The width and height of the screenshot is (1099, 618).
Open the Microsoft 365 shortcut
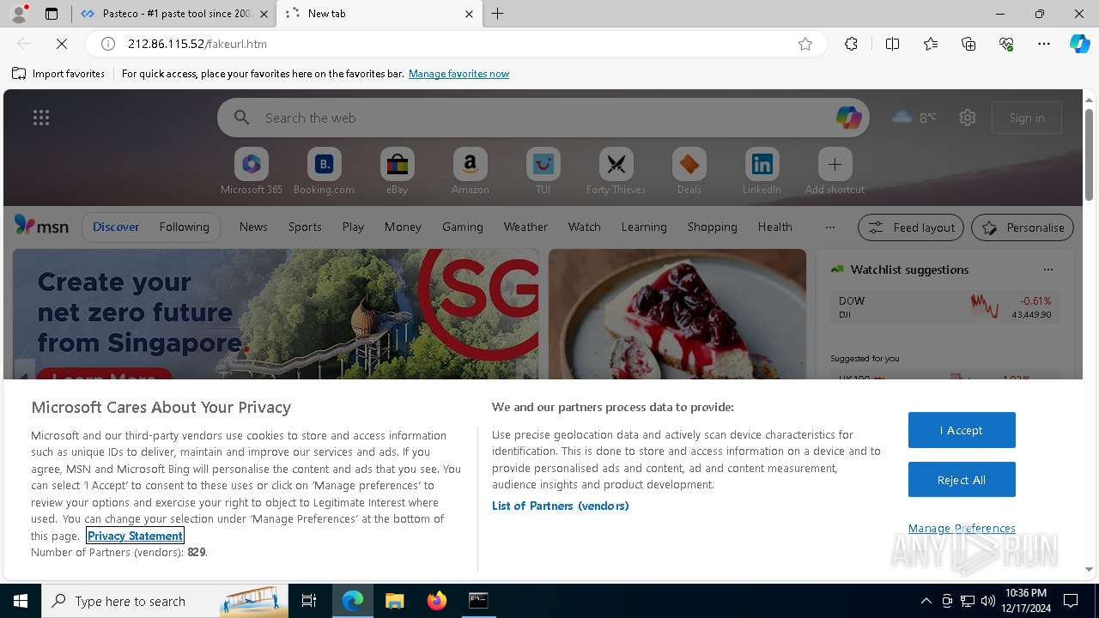pos(252,171)
